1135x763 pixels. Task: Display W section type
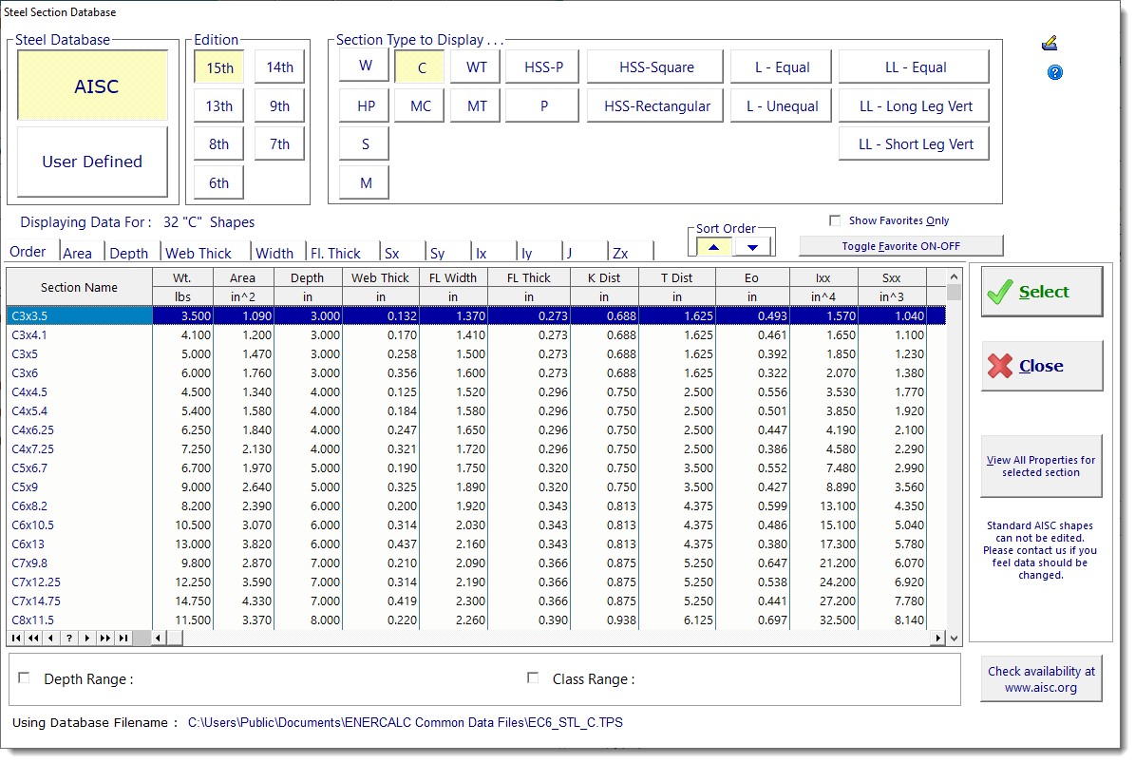[366, 66]
